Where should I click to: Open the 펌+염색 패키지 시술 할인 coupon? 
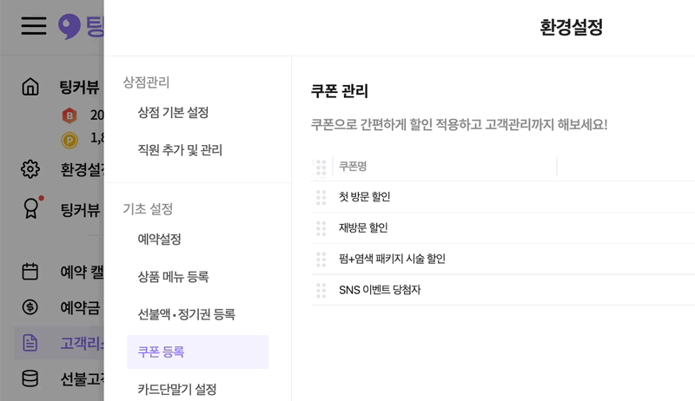click(392, 259)
